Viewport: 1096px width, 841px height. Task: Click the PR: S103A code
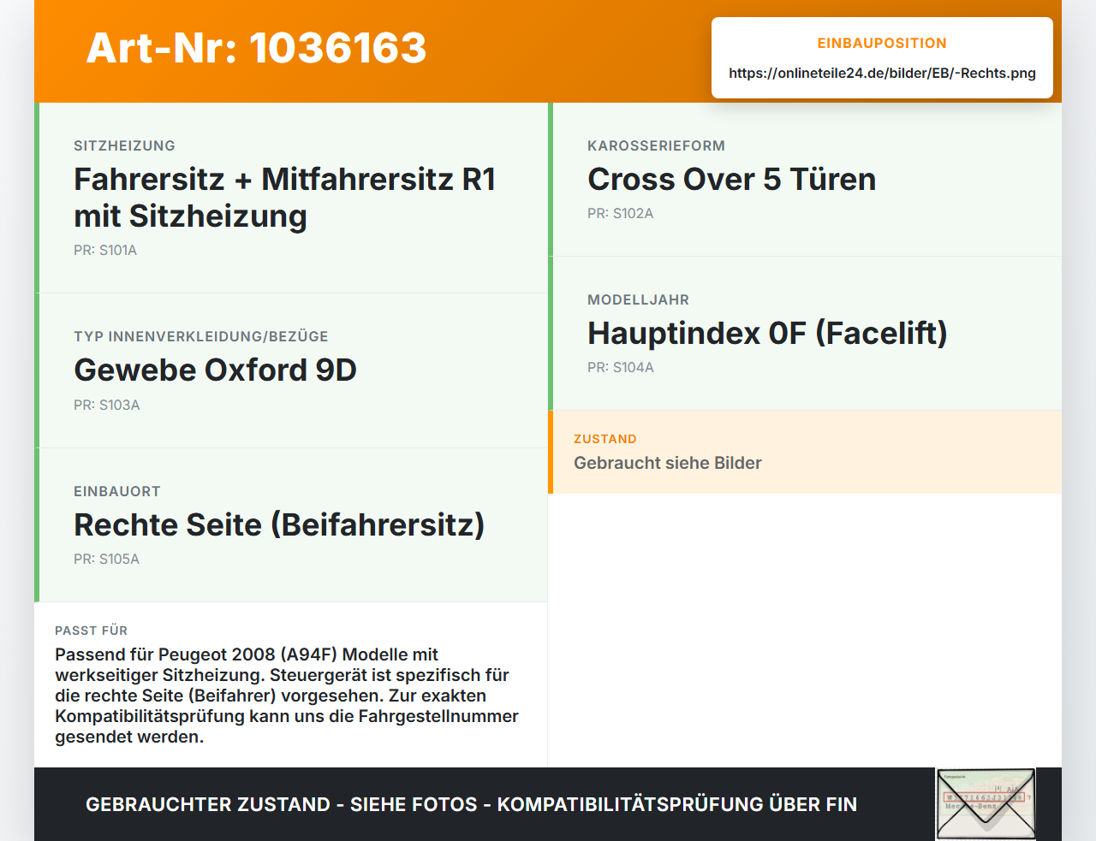pos(106,406)
